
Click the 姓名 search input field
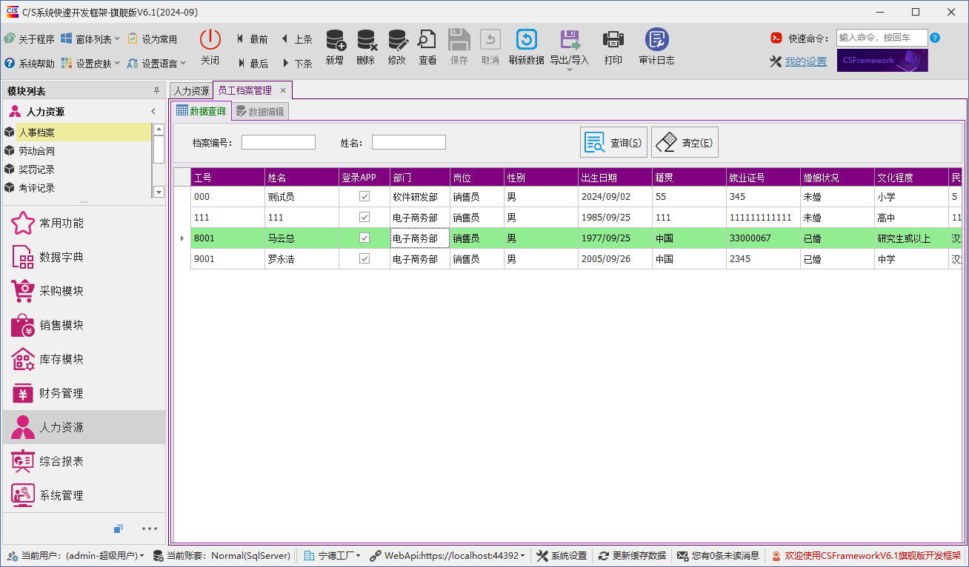pyautogui.click(x=409, y=142)
